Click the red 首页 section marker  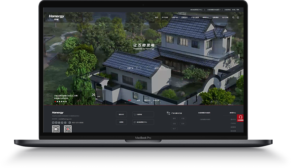tap(130, 101)
